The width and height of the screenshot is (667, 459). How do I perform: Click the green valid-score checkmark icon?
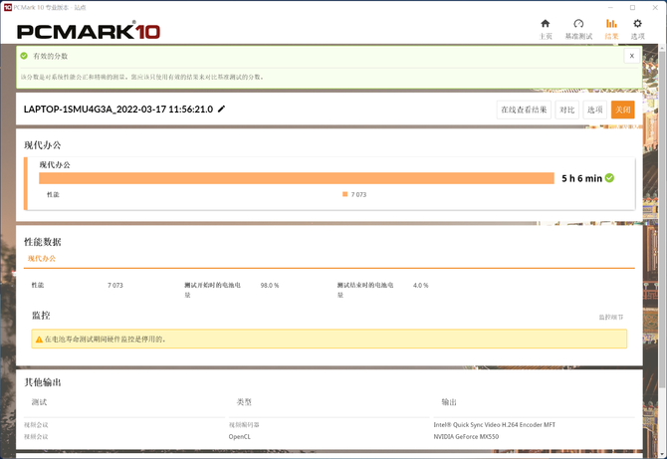24,56
